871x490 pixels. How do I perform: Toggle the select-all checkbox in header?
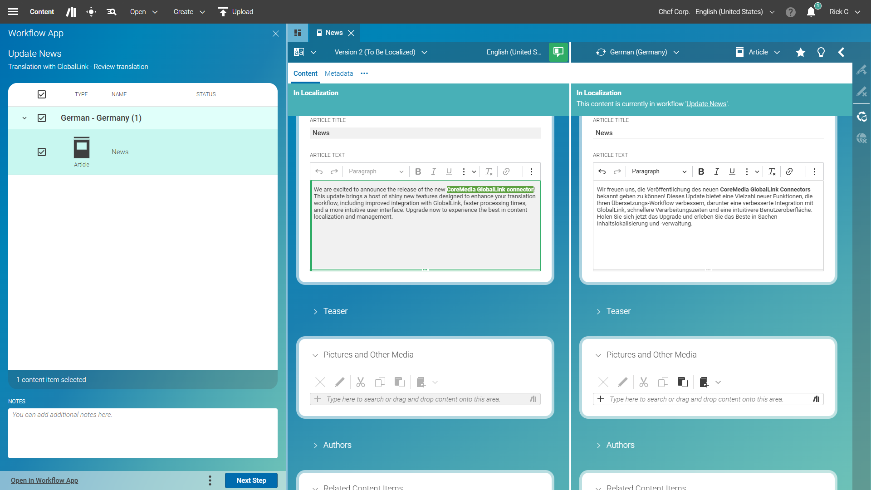(42, 94)
